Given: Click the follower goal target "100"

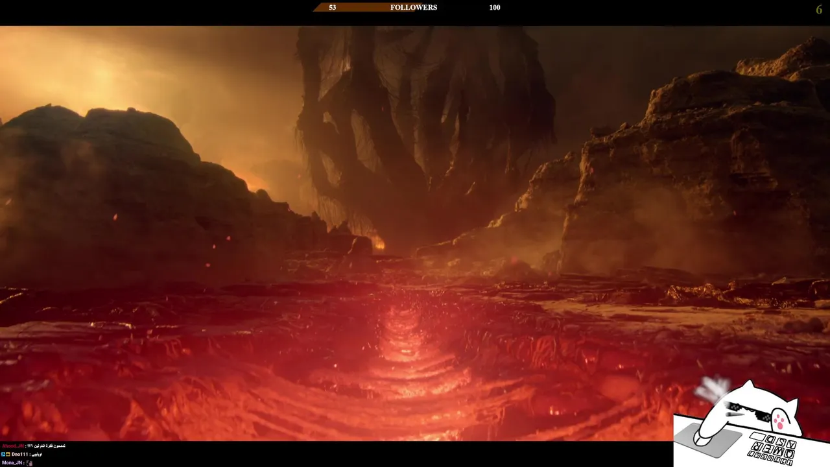Looking at the screenshot, I should coord(495,8).
